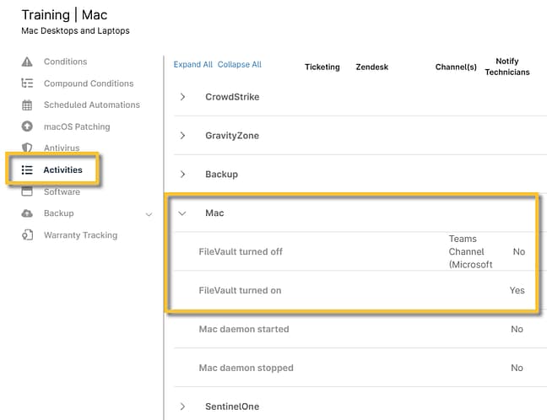Click the Warranty Tracking icon
547x420 pixels.
pyautogui.click(x=27, y=235)
